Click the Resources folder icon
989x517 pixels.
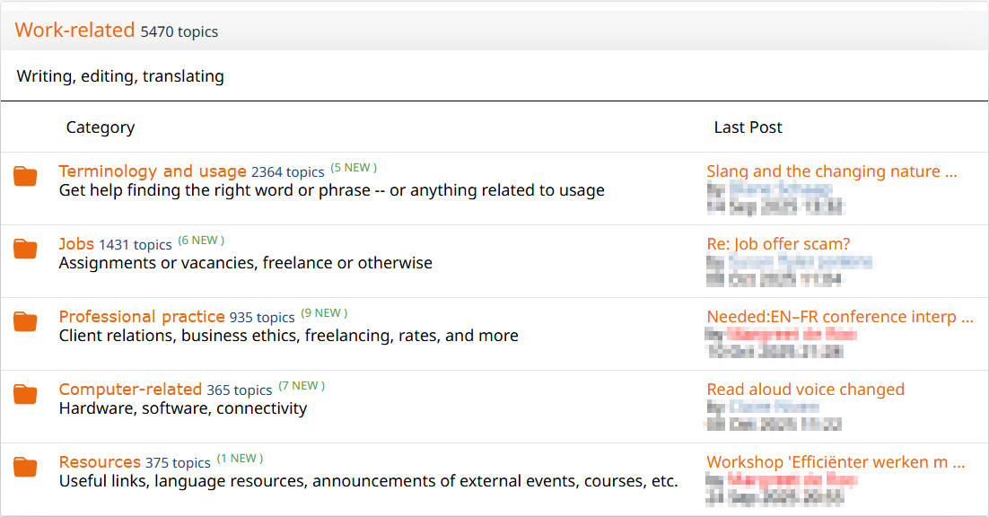tap(25, 468)
